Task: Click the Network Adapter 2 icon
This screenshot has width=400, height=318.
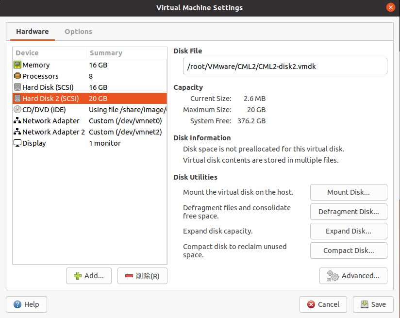Action: (17, 132)
